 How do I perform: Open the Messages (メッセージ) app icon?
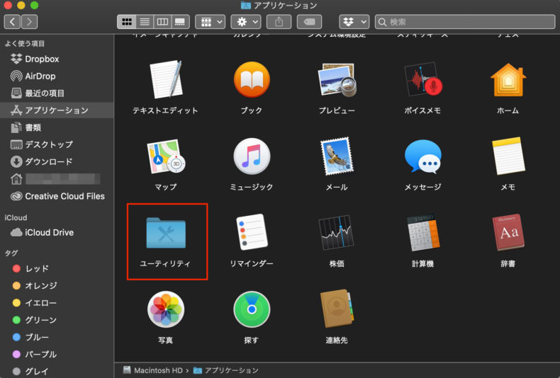pos(423,156)
